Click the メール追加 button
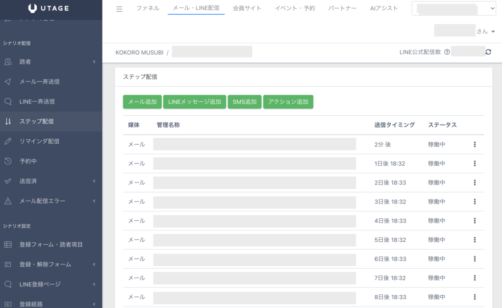Image resolution: width=502 pixels, height=308 pixels. coord(142,102)
